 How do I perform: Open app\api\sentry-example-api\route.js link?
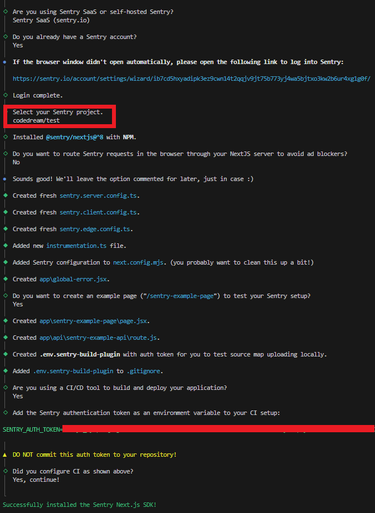[98, 338]
